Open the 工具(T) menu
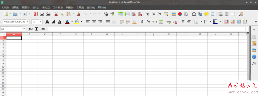Image resolution: width=258 pixels, height=96 pixels. point(80,7)
